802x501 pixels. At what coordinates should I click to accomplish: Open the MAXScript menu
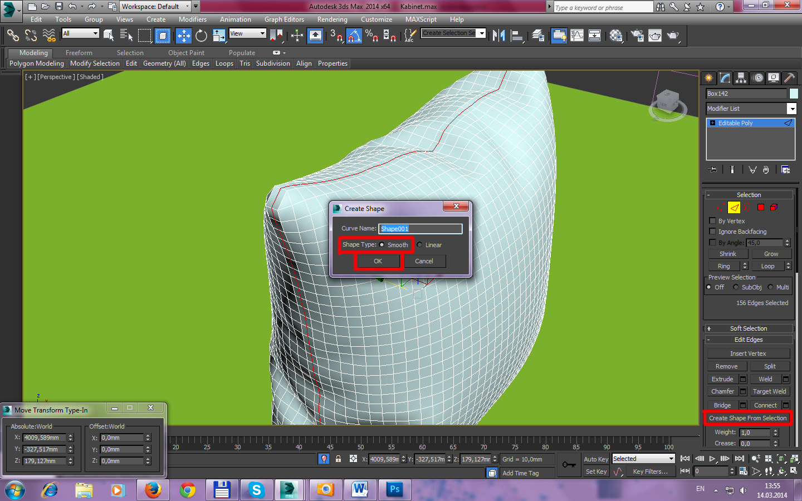[x=421, y=19]
